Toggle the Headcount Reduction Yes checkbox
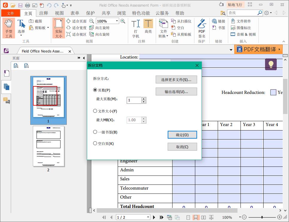This screenshot has width=289, height=222. [273, 92]
